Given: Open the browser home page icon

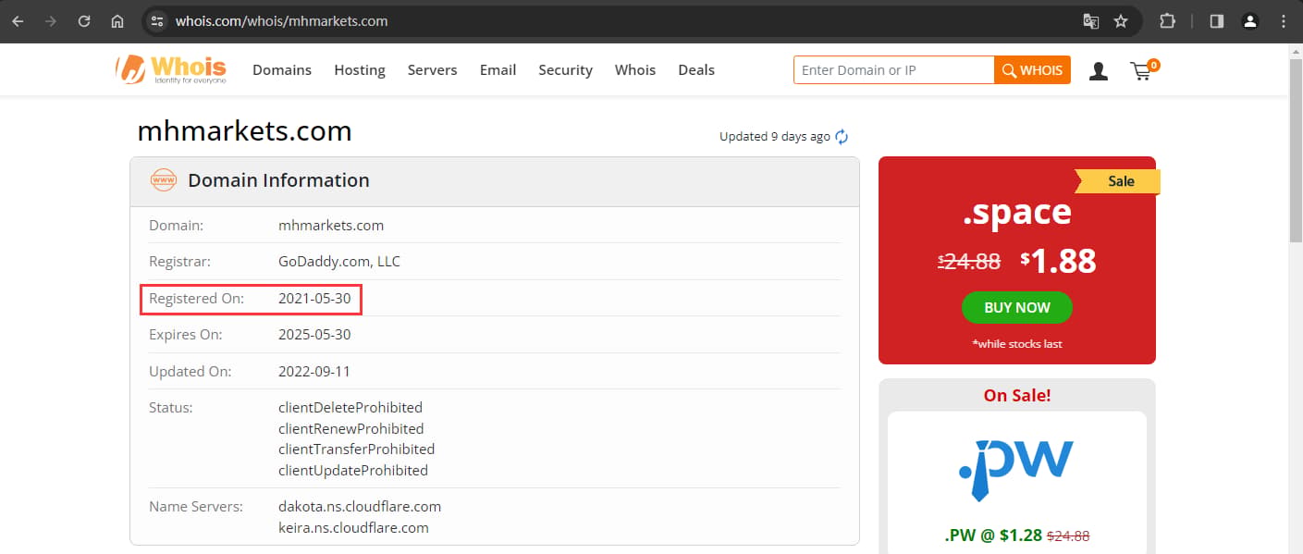Looking at the screenshot, I should (x=117, y=21).
